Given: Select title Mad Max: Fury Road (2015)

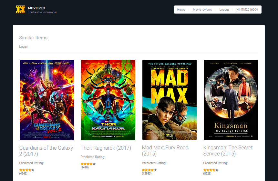Looking at the screenshot, I should click(165, 151).
